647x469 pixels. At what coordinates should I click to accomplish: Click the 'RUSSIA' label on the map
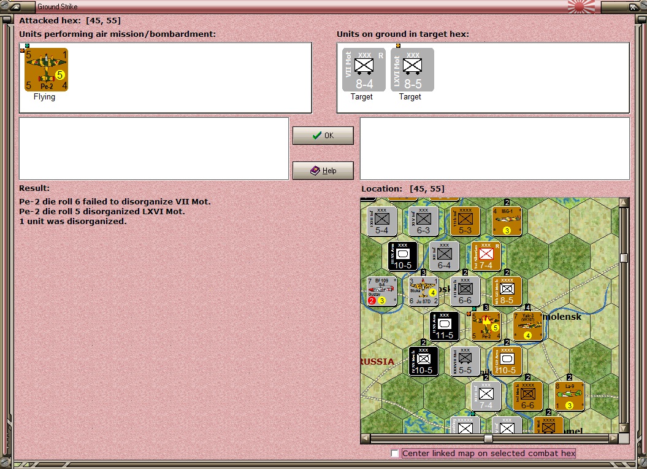[x=377, y=362]
